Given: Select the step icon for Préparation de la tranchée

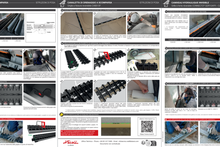Looking at the screenshot, I should click(x=166, y=12).
